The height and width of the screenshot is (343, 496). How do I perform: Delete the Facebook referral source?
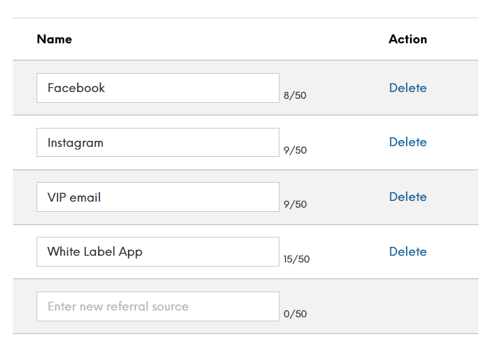tap(407, 88)
